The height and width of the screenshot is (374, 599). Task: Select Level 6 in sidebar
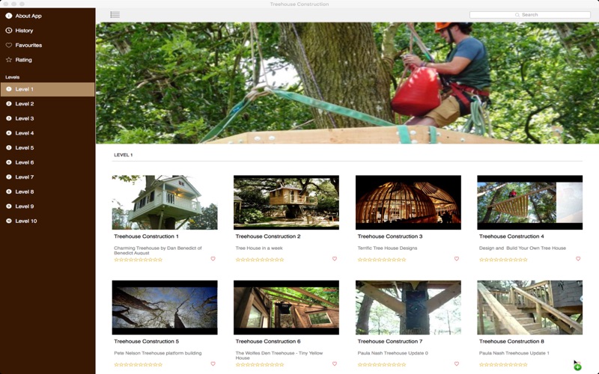[x=47, y=162]
